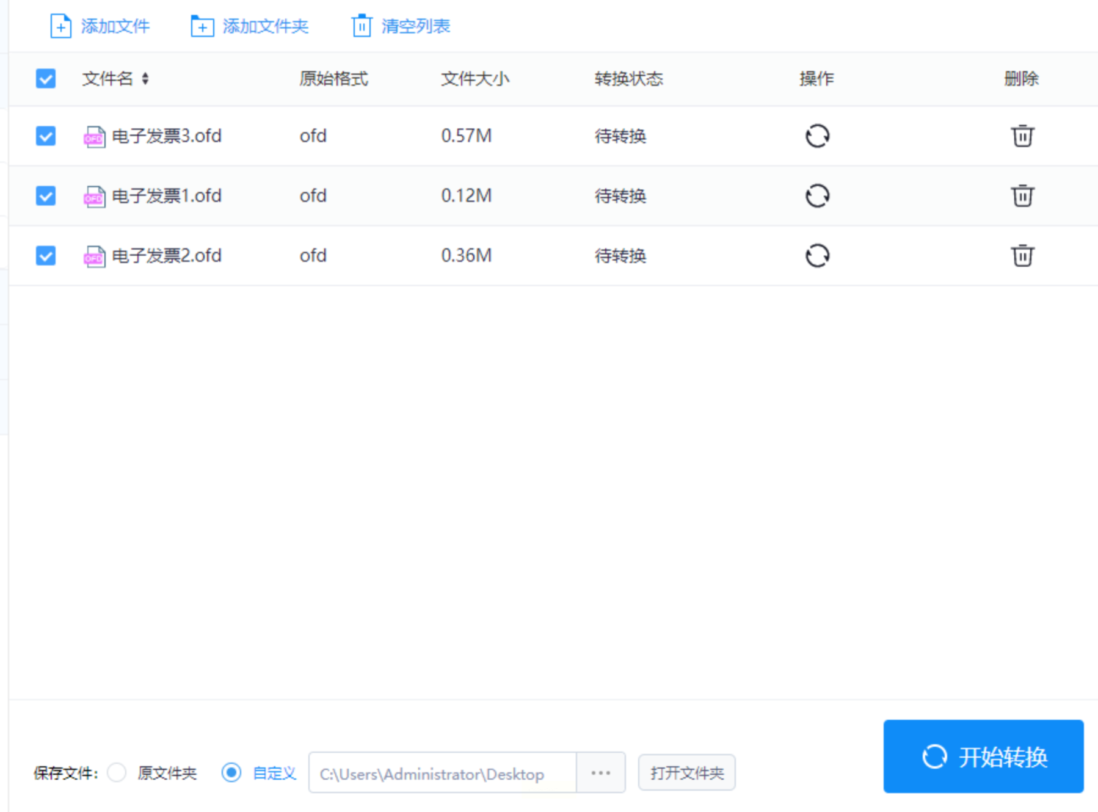Click the 添加文件 add file icon
The image size is (1098, 812).
coord(60,26)
